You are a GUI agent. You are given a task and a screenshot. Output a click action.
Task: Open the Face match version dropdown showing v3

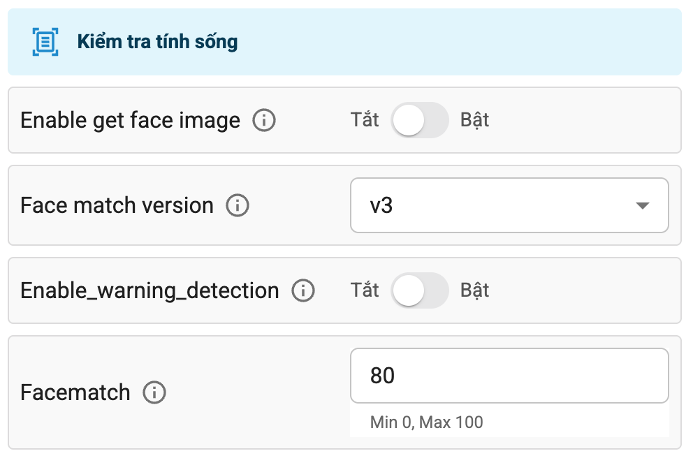pyautogui.click(x=509, y=205)
